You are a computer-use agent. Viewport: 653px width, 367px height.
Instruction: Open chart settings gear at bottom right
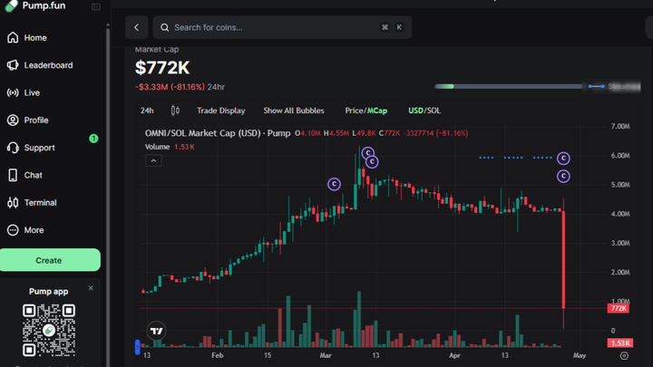[x=623, y=356]
